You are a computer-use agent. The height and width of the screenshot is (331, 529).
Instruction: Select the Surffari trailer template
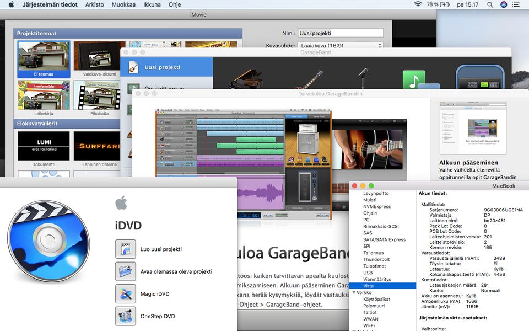99,146
